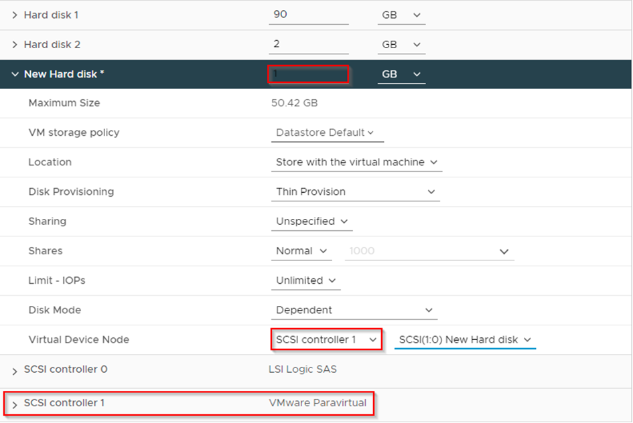633x423 pixels.
Task: Open the SCSI(1:0) device node dropdown
Action: click(464, 339)
